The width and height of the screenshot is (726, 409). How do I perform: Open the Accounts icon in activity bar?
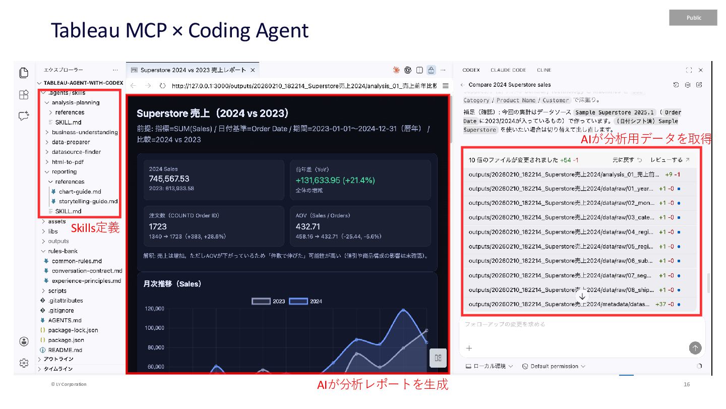point(24,341)
